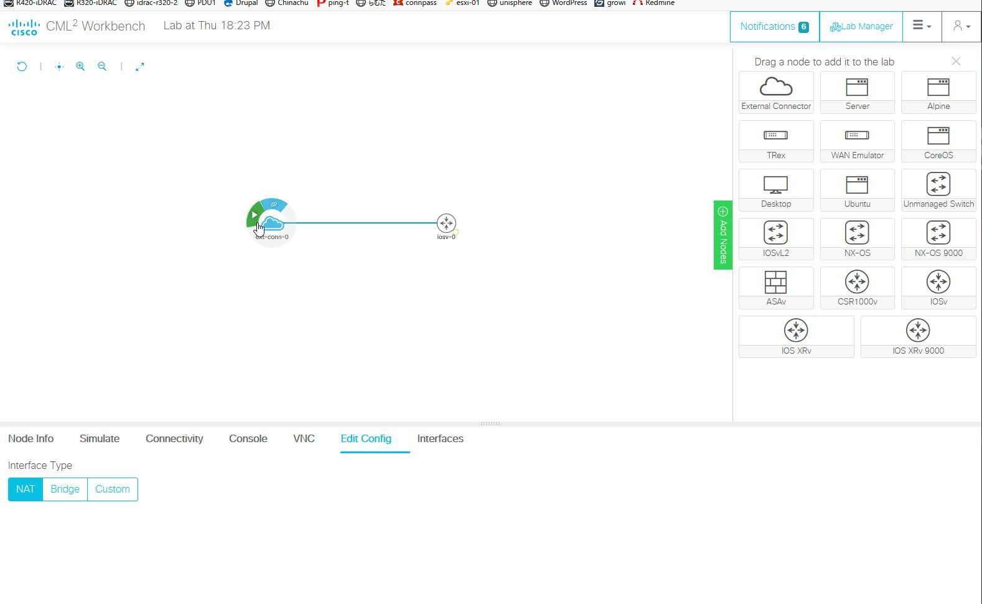The image size is (982, 604).
Task: Select the Ubuntu node type
Action: coord(857,190)
